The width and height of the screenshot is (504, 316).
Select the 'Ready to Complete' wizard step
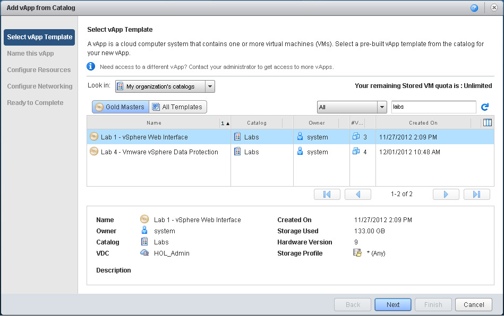point(36,103)
